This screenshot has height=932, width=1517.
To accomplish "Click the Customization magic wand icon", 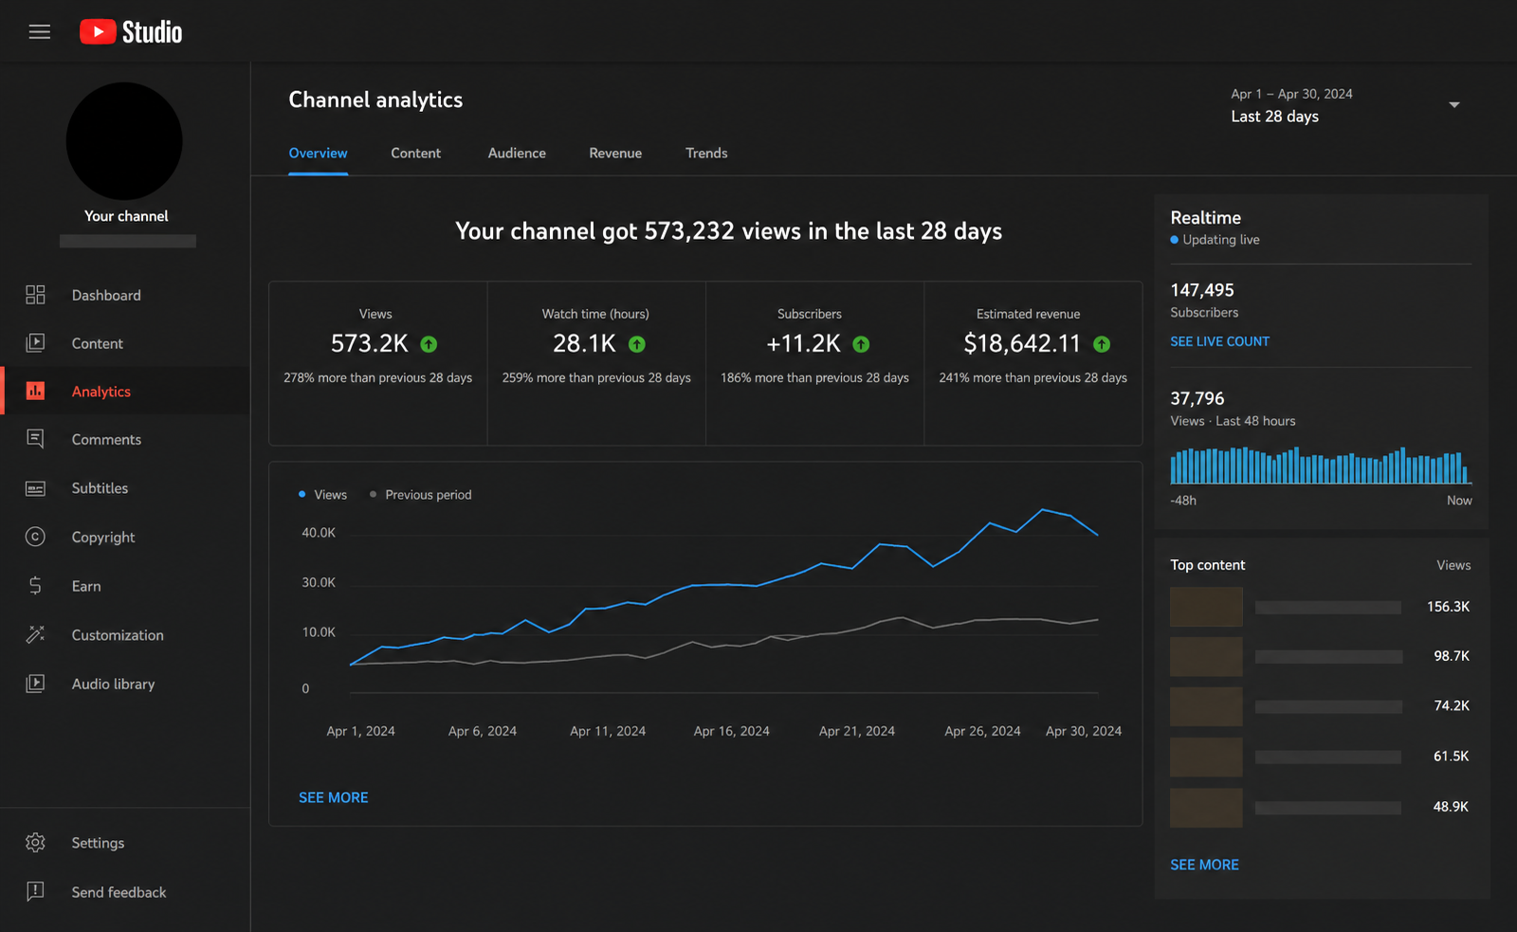I will point(35,634).
